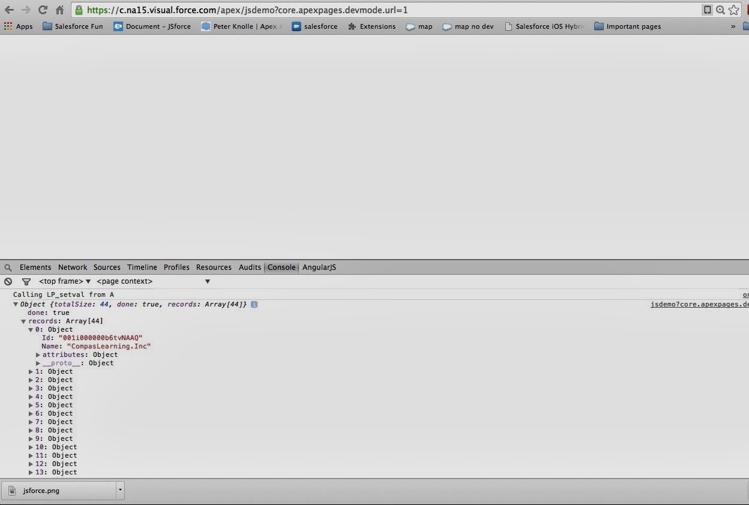Screen dimensions: 749x505
Task: Switch to the Profiles tab
Action: tap(176, 267)
